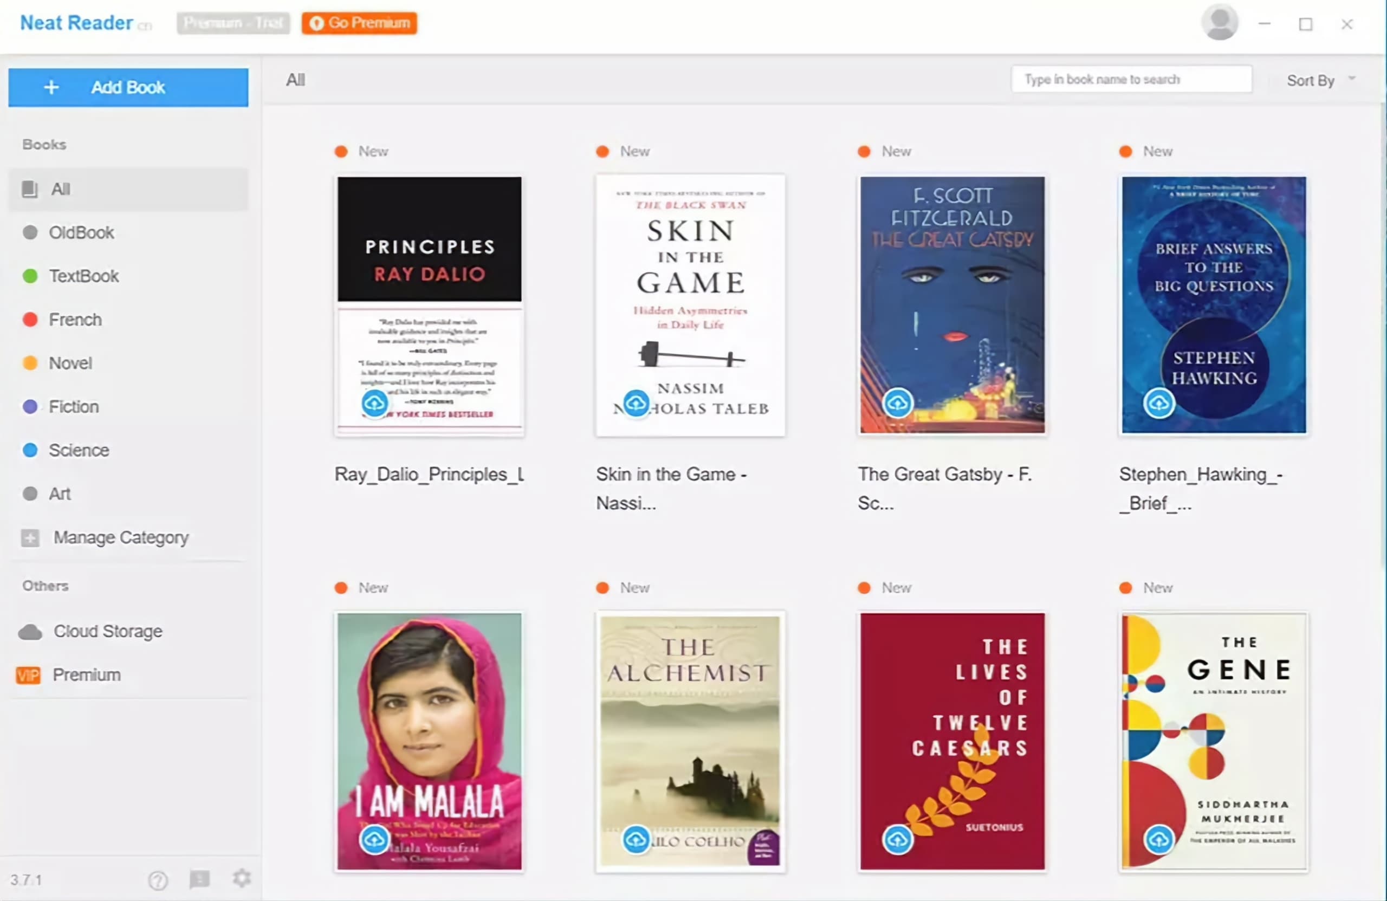Click the 'Skin in the Game - Nassi...' title

point(671,489)
